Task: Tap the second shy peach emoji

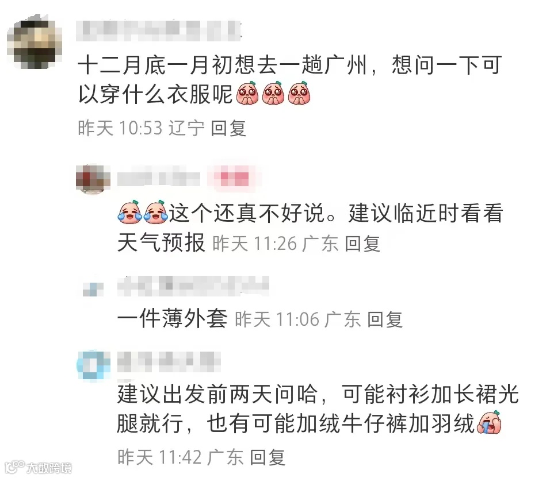Action: 274,94
